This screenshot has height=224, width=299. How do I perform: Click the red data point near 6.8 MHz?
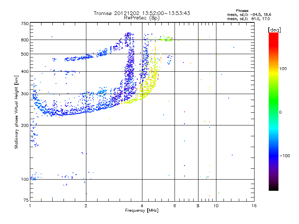tap(184, 112)
